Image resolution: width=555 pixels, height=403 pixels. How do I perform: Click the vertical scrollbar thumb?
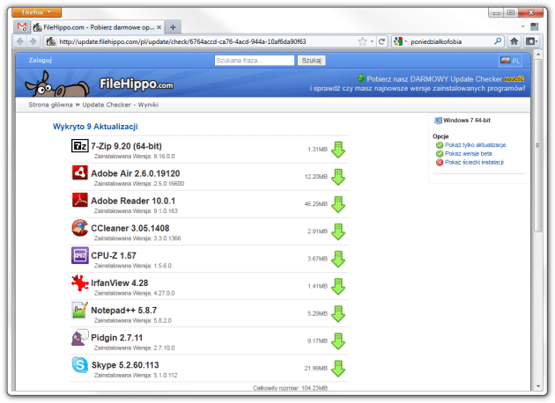pos(538,145)
